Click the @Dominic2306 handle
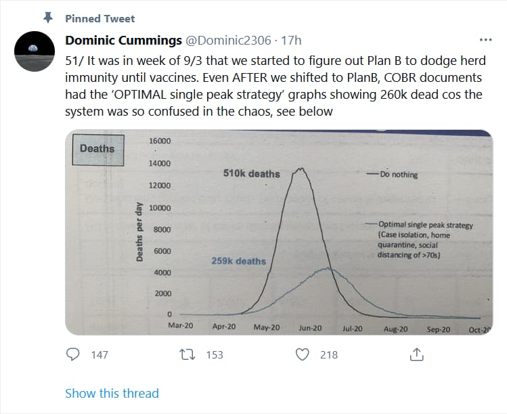Viewport: 507px width, 414px height. click(x=228, y=41)
